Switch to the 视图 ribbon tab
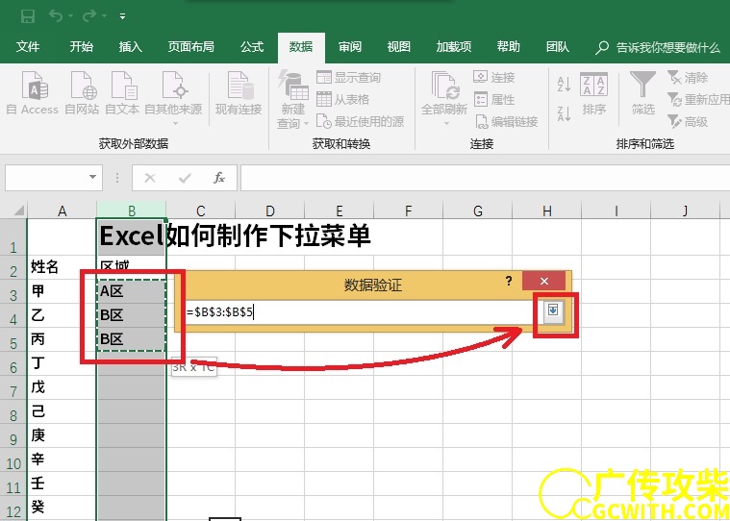The width and height of the screenshot is (730, 521). pyautogui.click(x=398, y=46)
